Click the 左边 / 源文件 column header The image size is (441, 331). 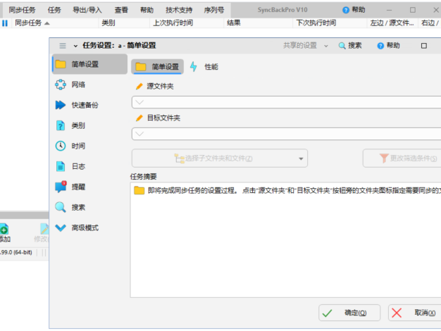click(392, 23)
